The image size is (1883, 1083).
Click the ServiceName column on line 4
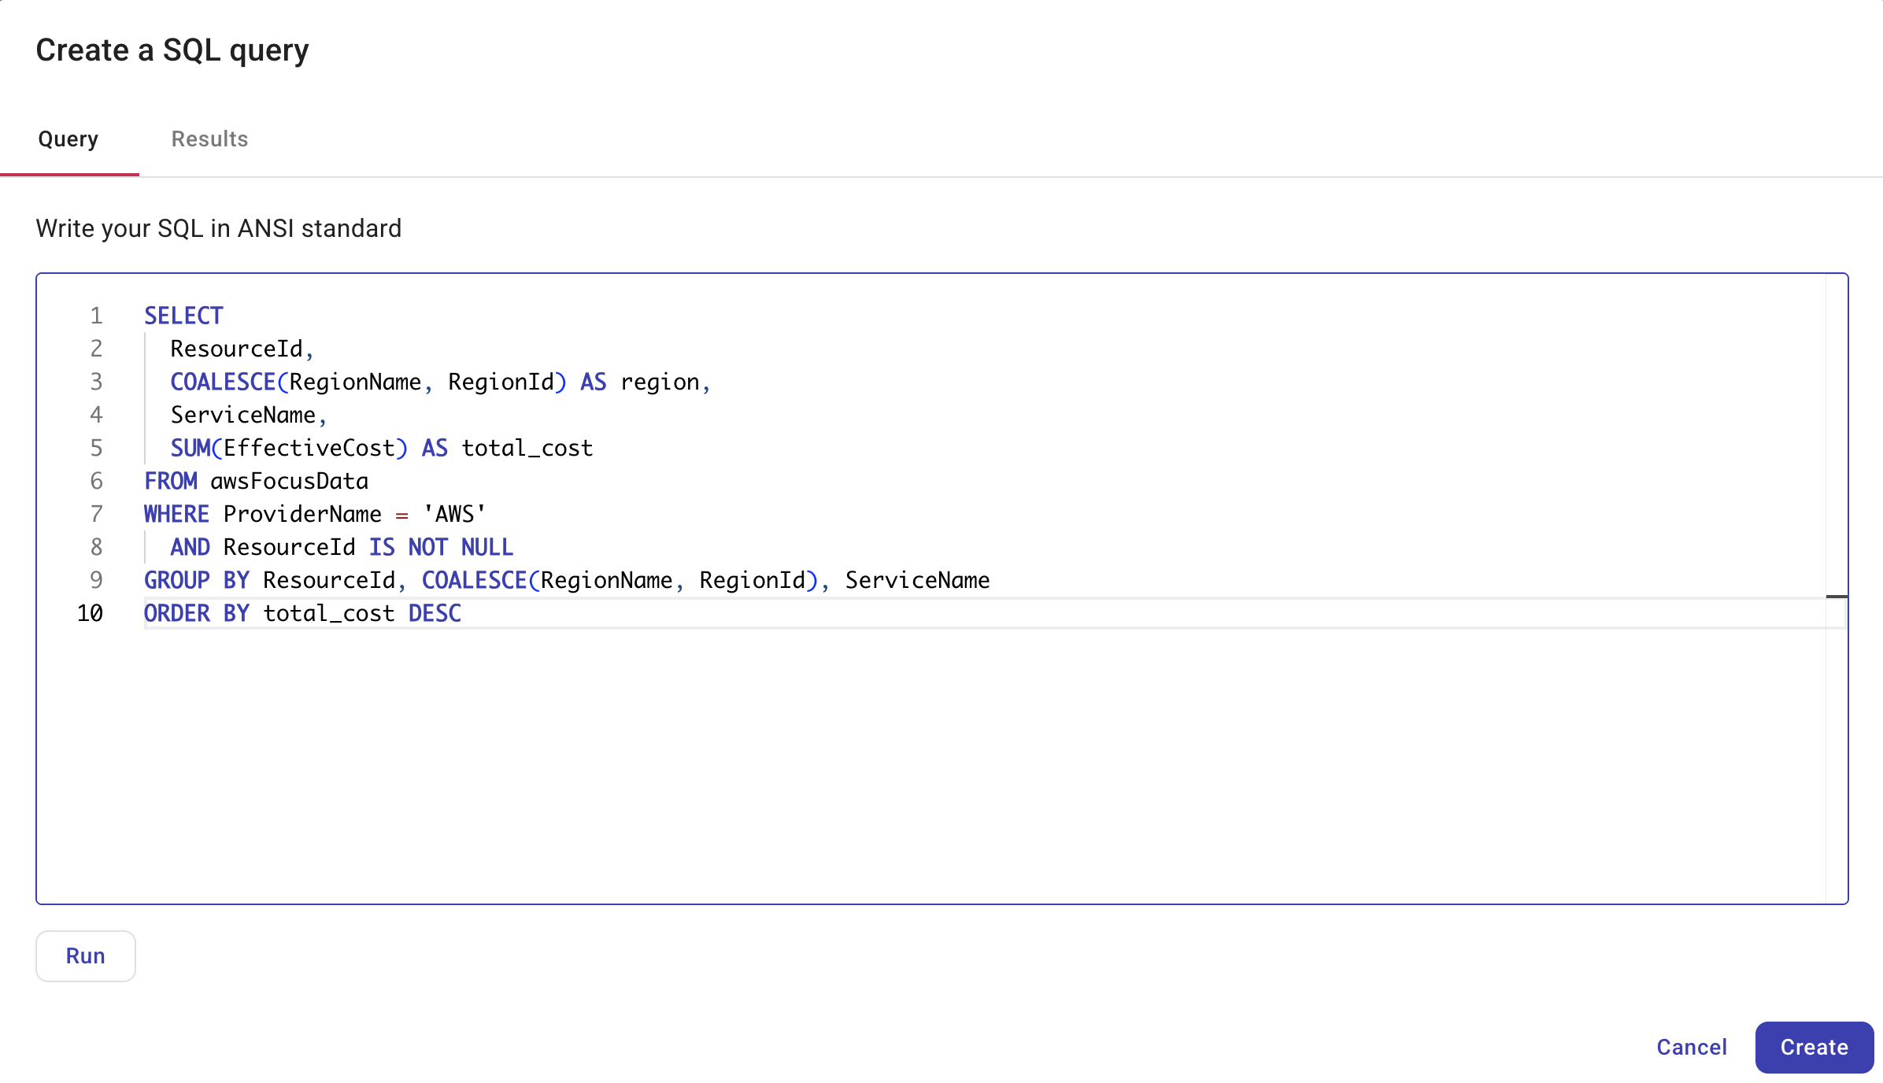tap(246, 415)
